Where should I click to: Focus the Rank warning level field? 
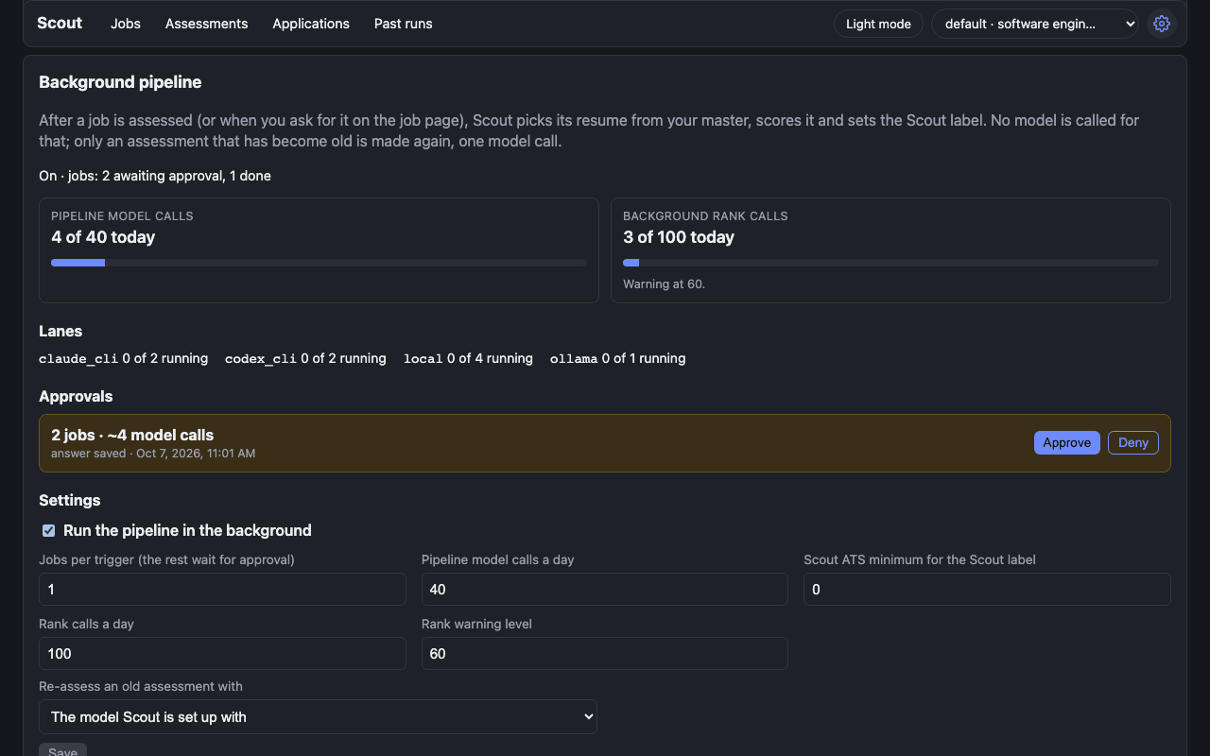[x=605, y=654]
